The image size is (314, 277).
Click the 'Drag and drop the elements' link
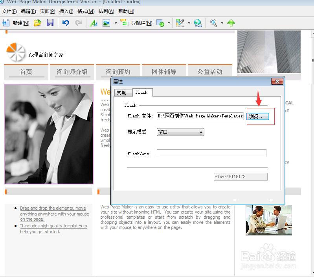tap(55, 214)
